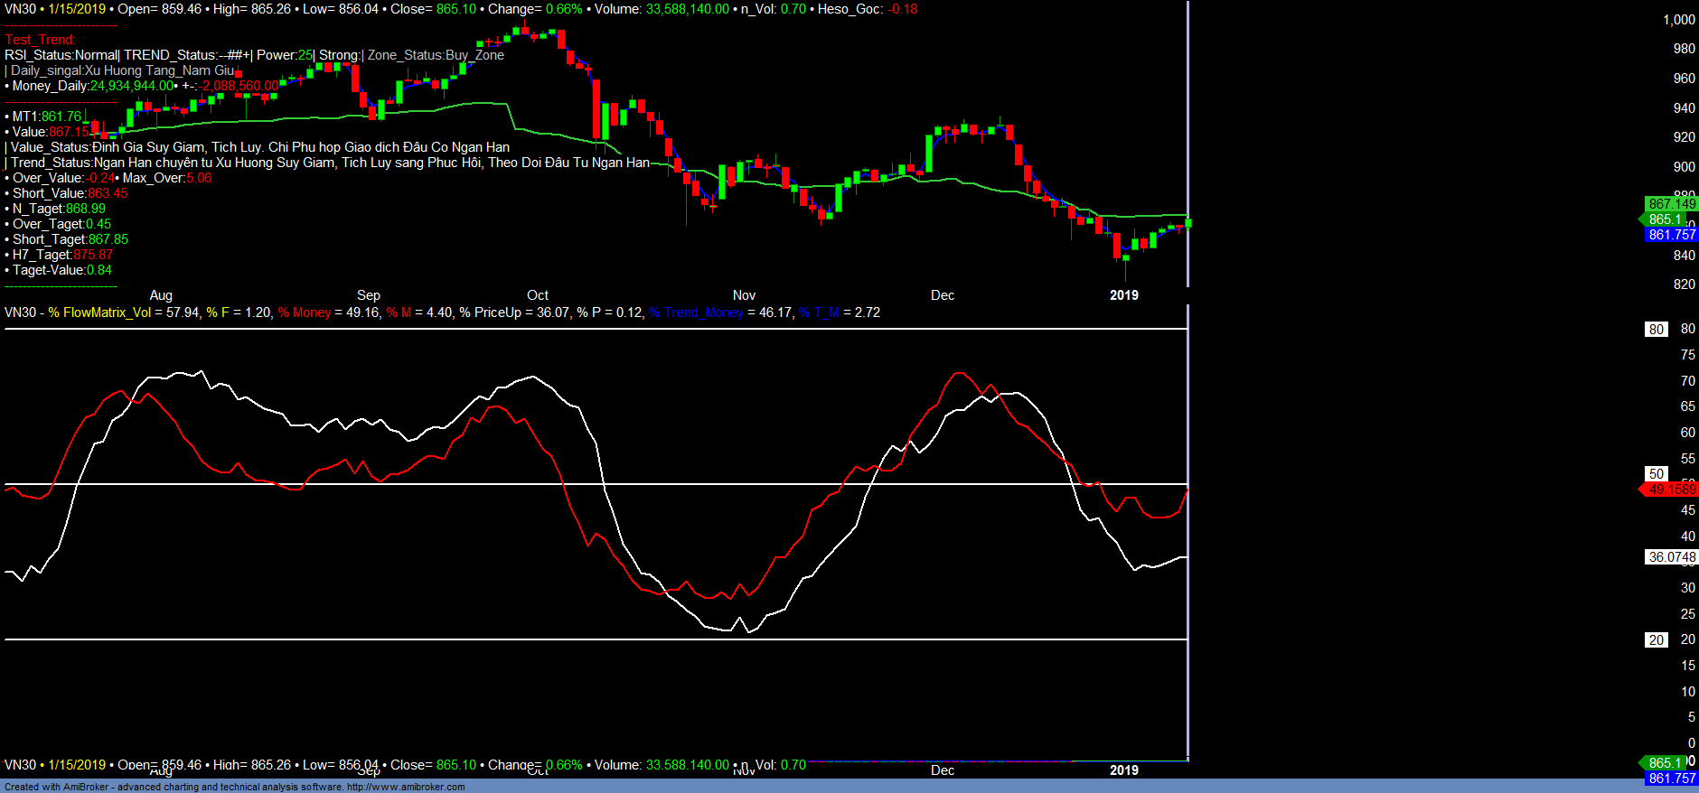Screen dimensions: 1699x793
Task: Click the 1,000 value on price axis
Action: pyautogui.click(x=1678, y=20)
